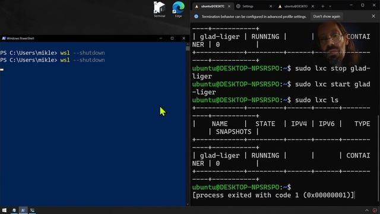Close the Settings tab
Viewport: 380px width, 214px height.
(x=271, y=7)
